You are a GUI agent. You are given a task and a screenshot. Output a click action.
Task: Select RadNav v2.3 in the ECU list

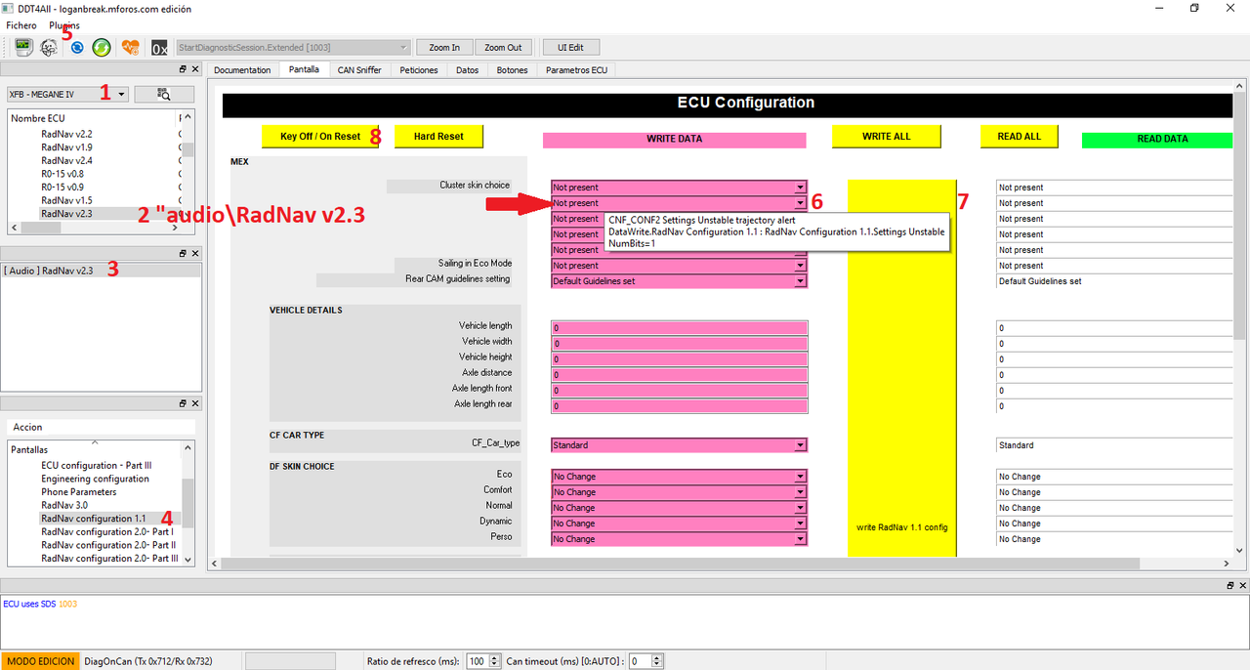(x=67, y=213)
